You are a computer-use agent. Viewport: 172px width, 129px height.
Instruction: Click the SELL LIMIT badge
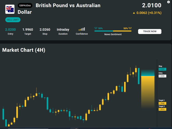[x=13, y=20]
